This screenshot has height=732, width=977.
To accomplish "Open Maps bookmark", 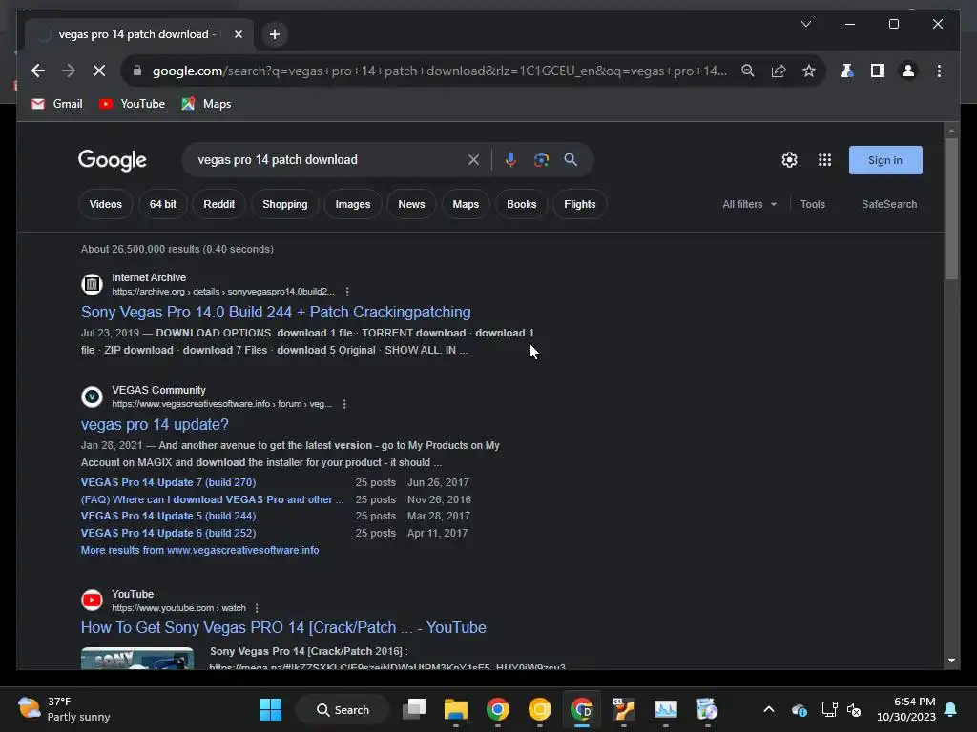I will pos(206,104).
